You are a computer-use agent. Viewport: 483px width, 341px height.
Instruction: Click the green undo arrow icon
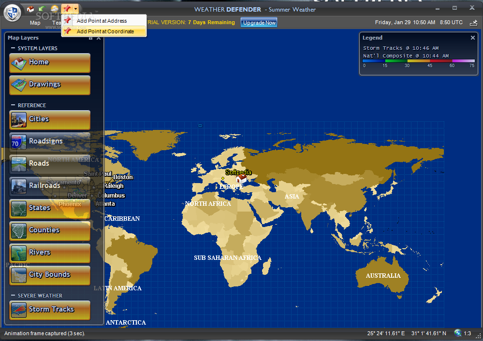[x=42, y=9]
